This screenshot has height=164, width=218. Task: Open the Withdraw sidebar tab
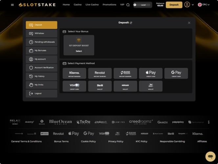pyautogui.click(x=41, y=34)
